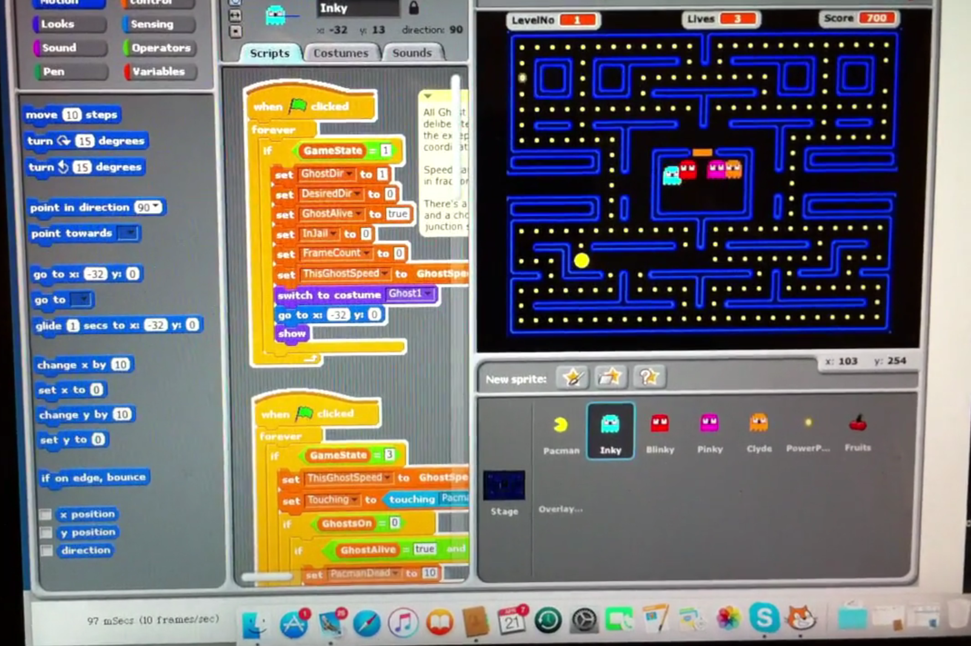
Task: Select the Inky sprite in the sprite list
Action: (x=610, y=431)
